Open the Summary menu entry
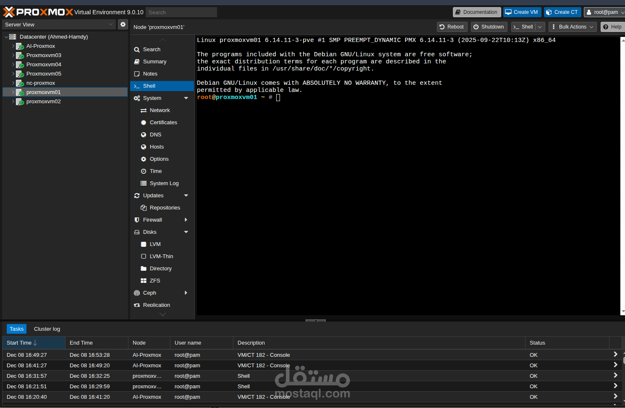The image size is (625, 408). pyautogui.click(x=162, y=62)
